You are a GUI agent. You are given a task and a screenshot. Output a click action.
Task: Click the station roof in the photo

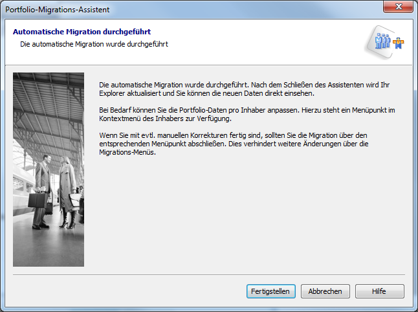pos(49,104)
